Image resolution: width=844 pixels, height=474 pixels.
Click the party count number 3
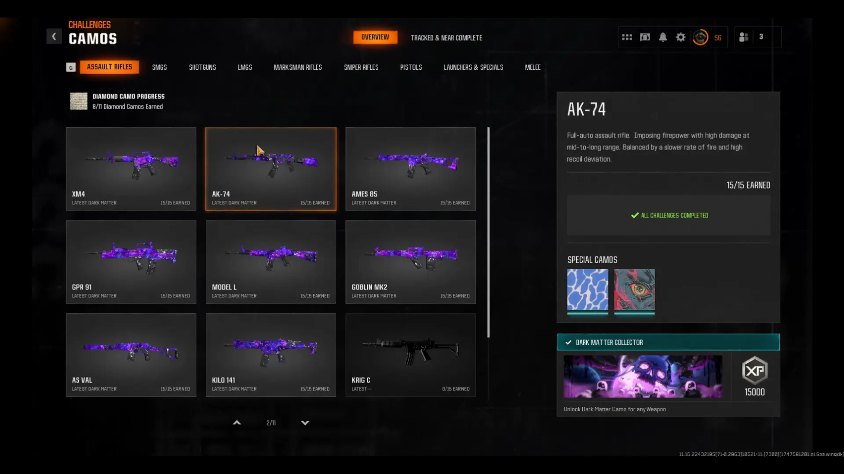[x=761, y=37]
